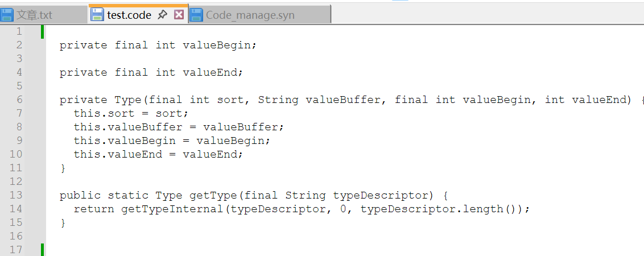Pin the test.code tab
The height and width of the screenshot is (256, 644).
[x=163, y=15]
